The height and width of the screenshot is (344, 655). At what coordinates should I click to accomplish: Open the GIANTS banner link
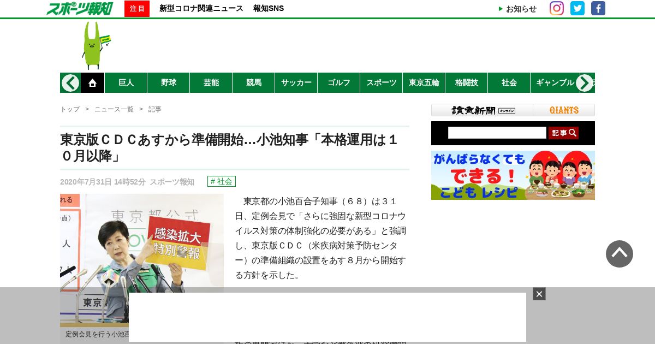pyautogui.click(x=564, y=110)
